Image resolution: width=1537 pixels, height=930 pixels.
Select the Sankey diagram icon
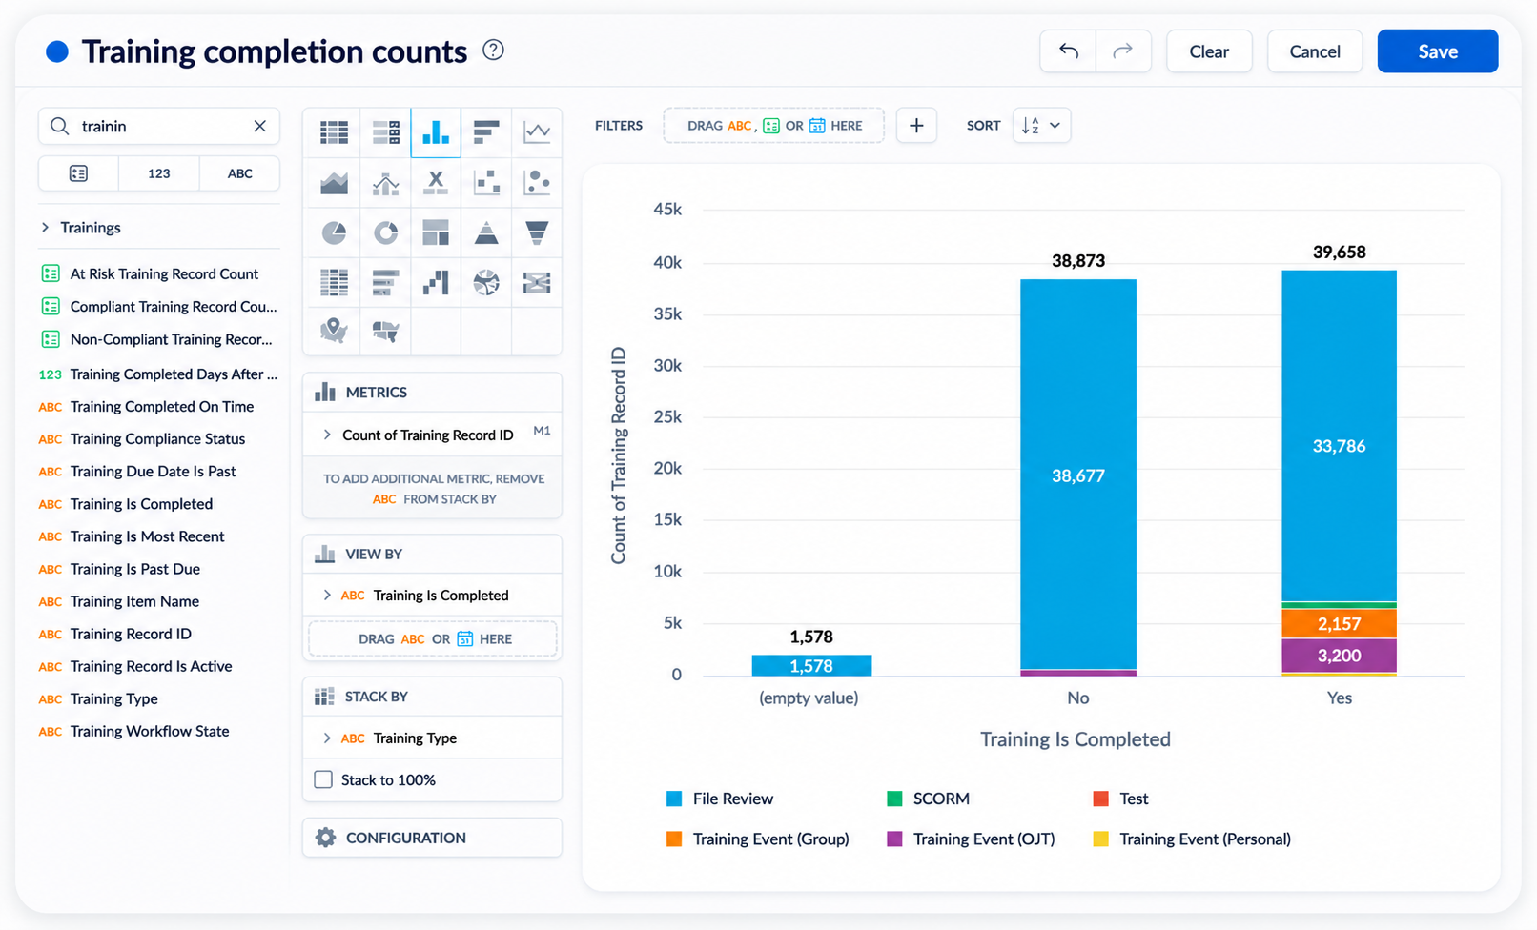tap(537, 282)
